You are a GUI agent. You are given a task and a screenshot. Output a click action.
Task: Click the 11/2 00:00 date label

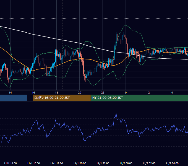click(x=126, y=163)
